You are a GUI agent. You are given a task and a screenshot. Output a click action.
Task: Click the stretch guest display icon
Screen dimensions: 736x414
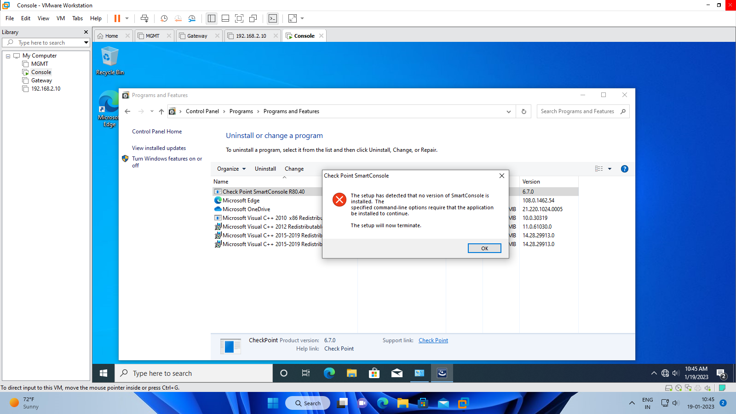(293, 18)
